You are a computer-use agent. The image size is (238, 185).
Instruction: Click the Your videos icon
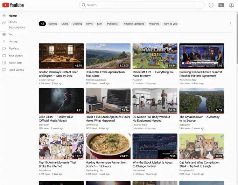[4, 56]
